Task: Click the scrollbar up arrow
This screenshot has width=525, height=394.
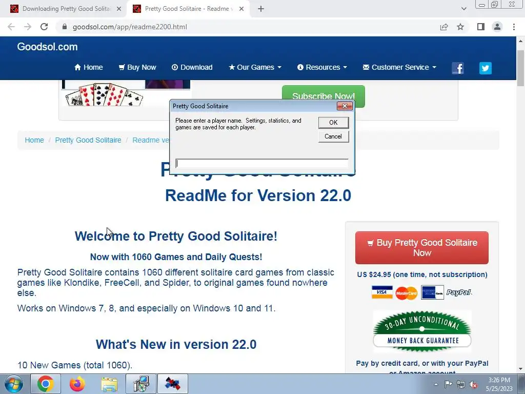Action: pos(520,41)
